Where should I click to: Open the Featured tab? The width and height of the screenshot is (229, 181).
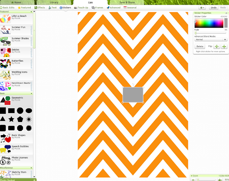[x=24, y=8]
